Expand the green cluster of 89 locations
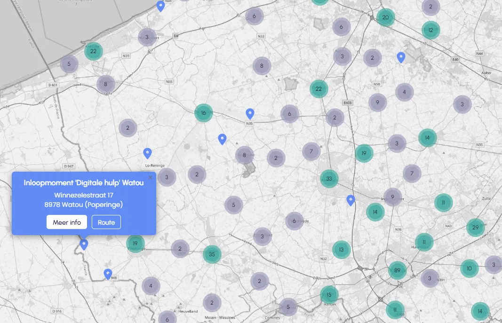This screenshot has height=323, width=502. pos(397,270)
